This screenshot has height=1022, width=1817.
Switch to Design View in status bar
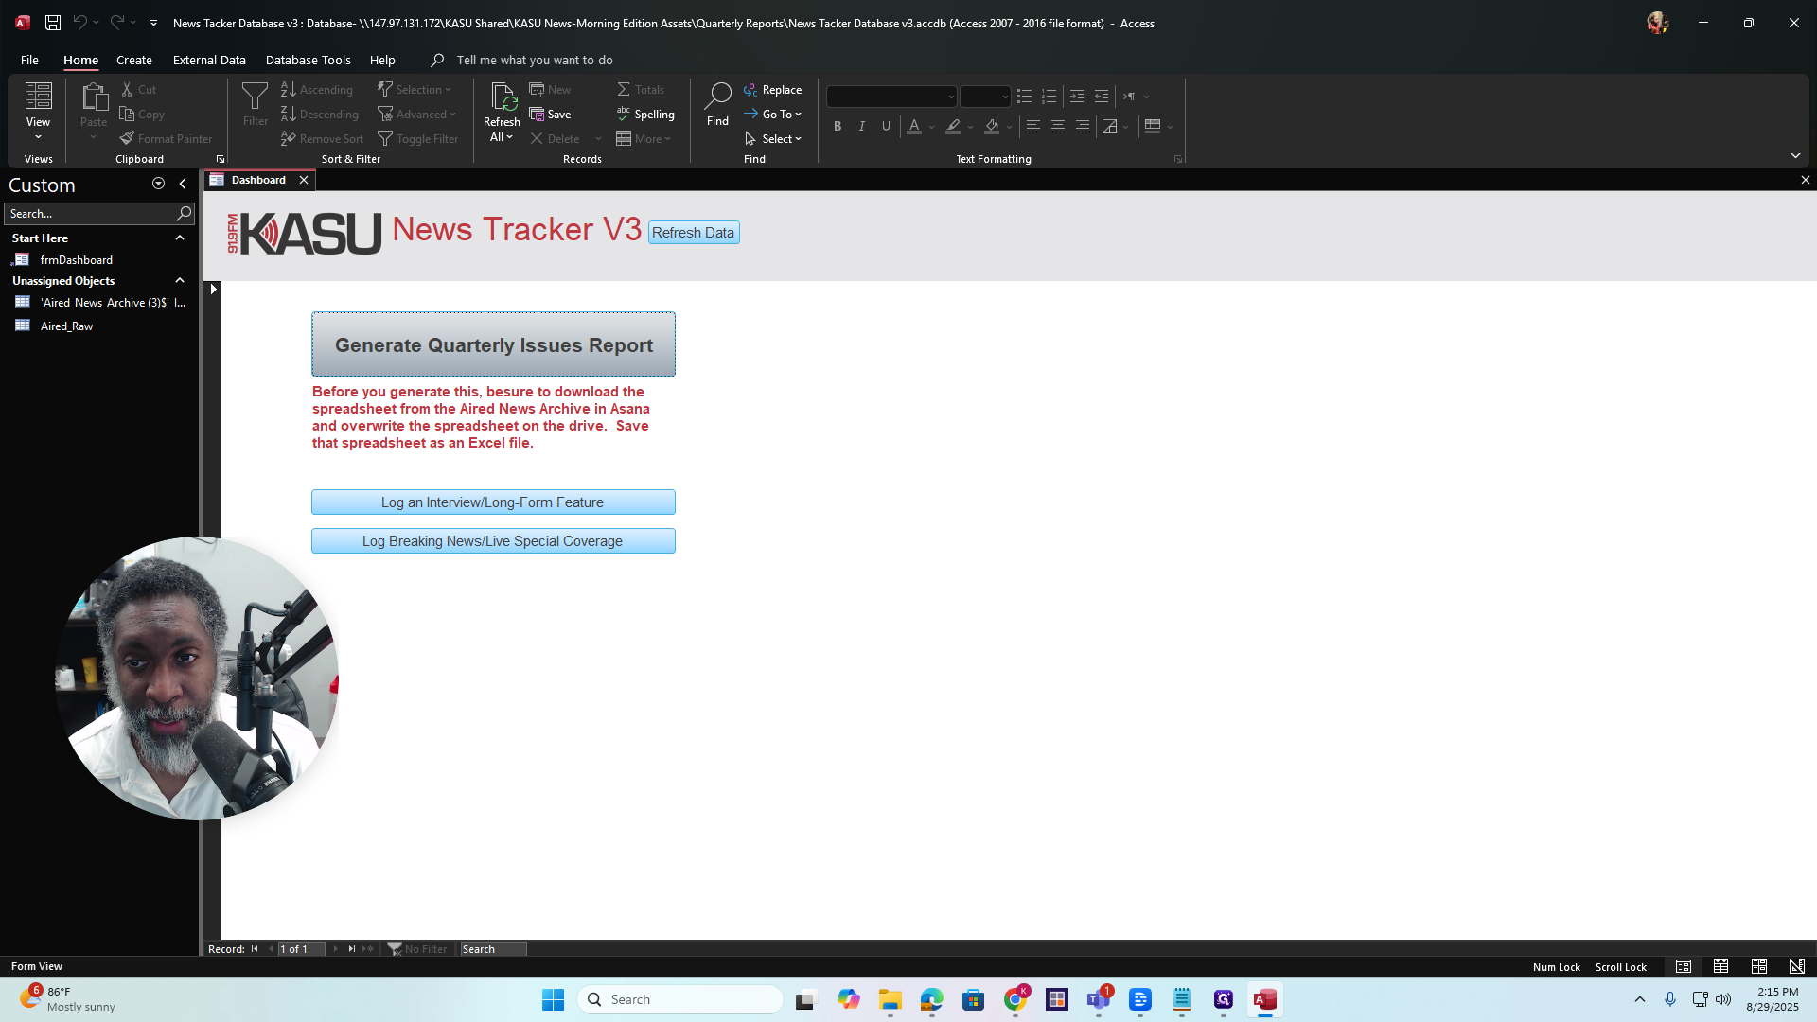(x=1796, y=966)
